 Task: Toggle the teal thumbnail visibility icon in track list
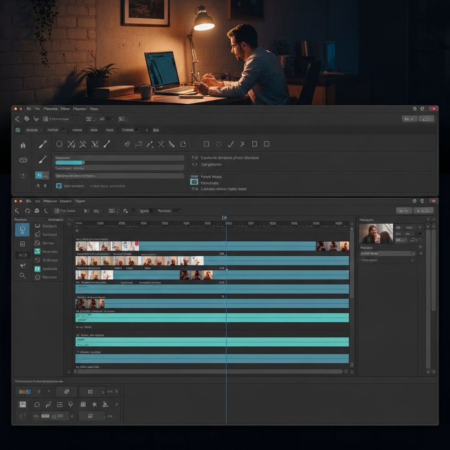coord(37,251)
